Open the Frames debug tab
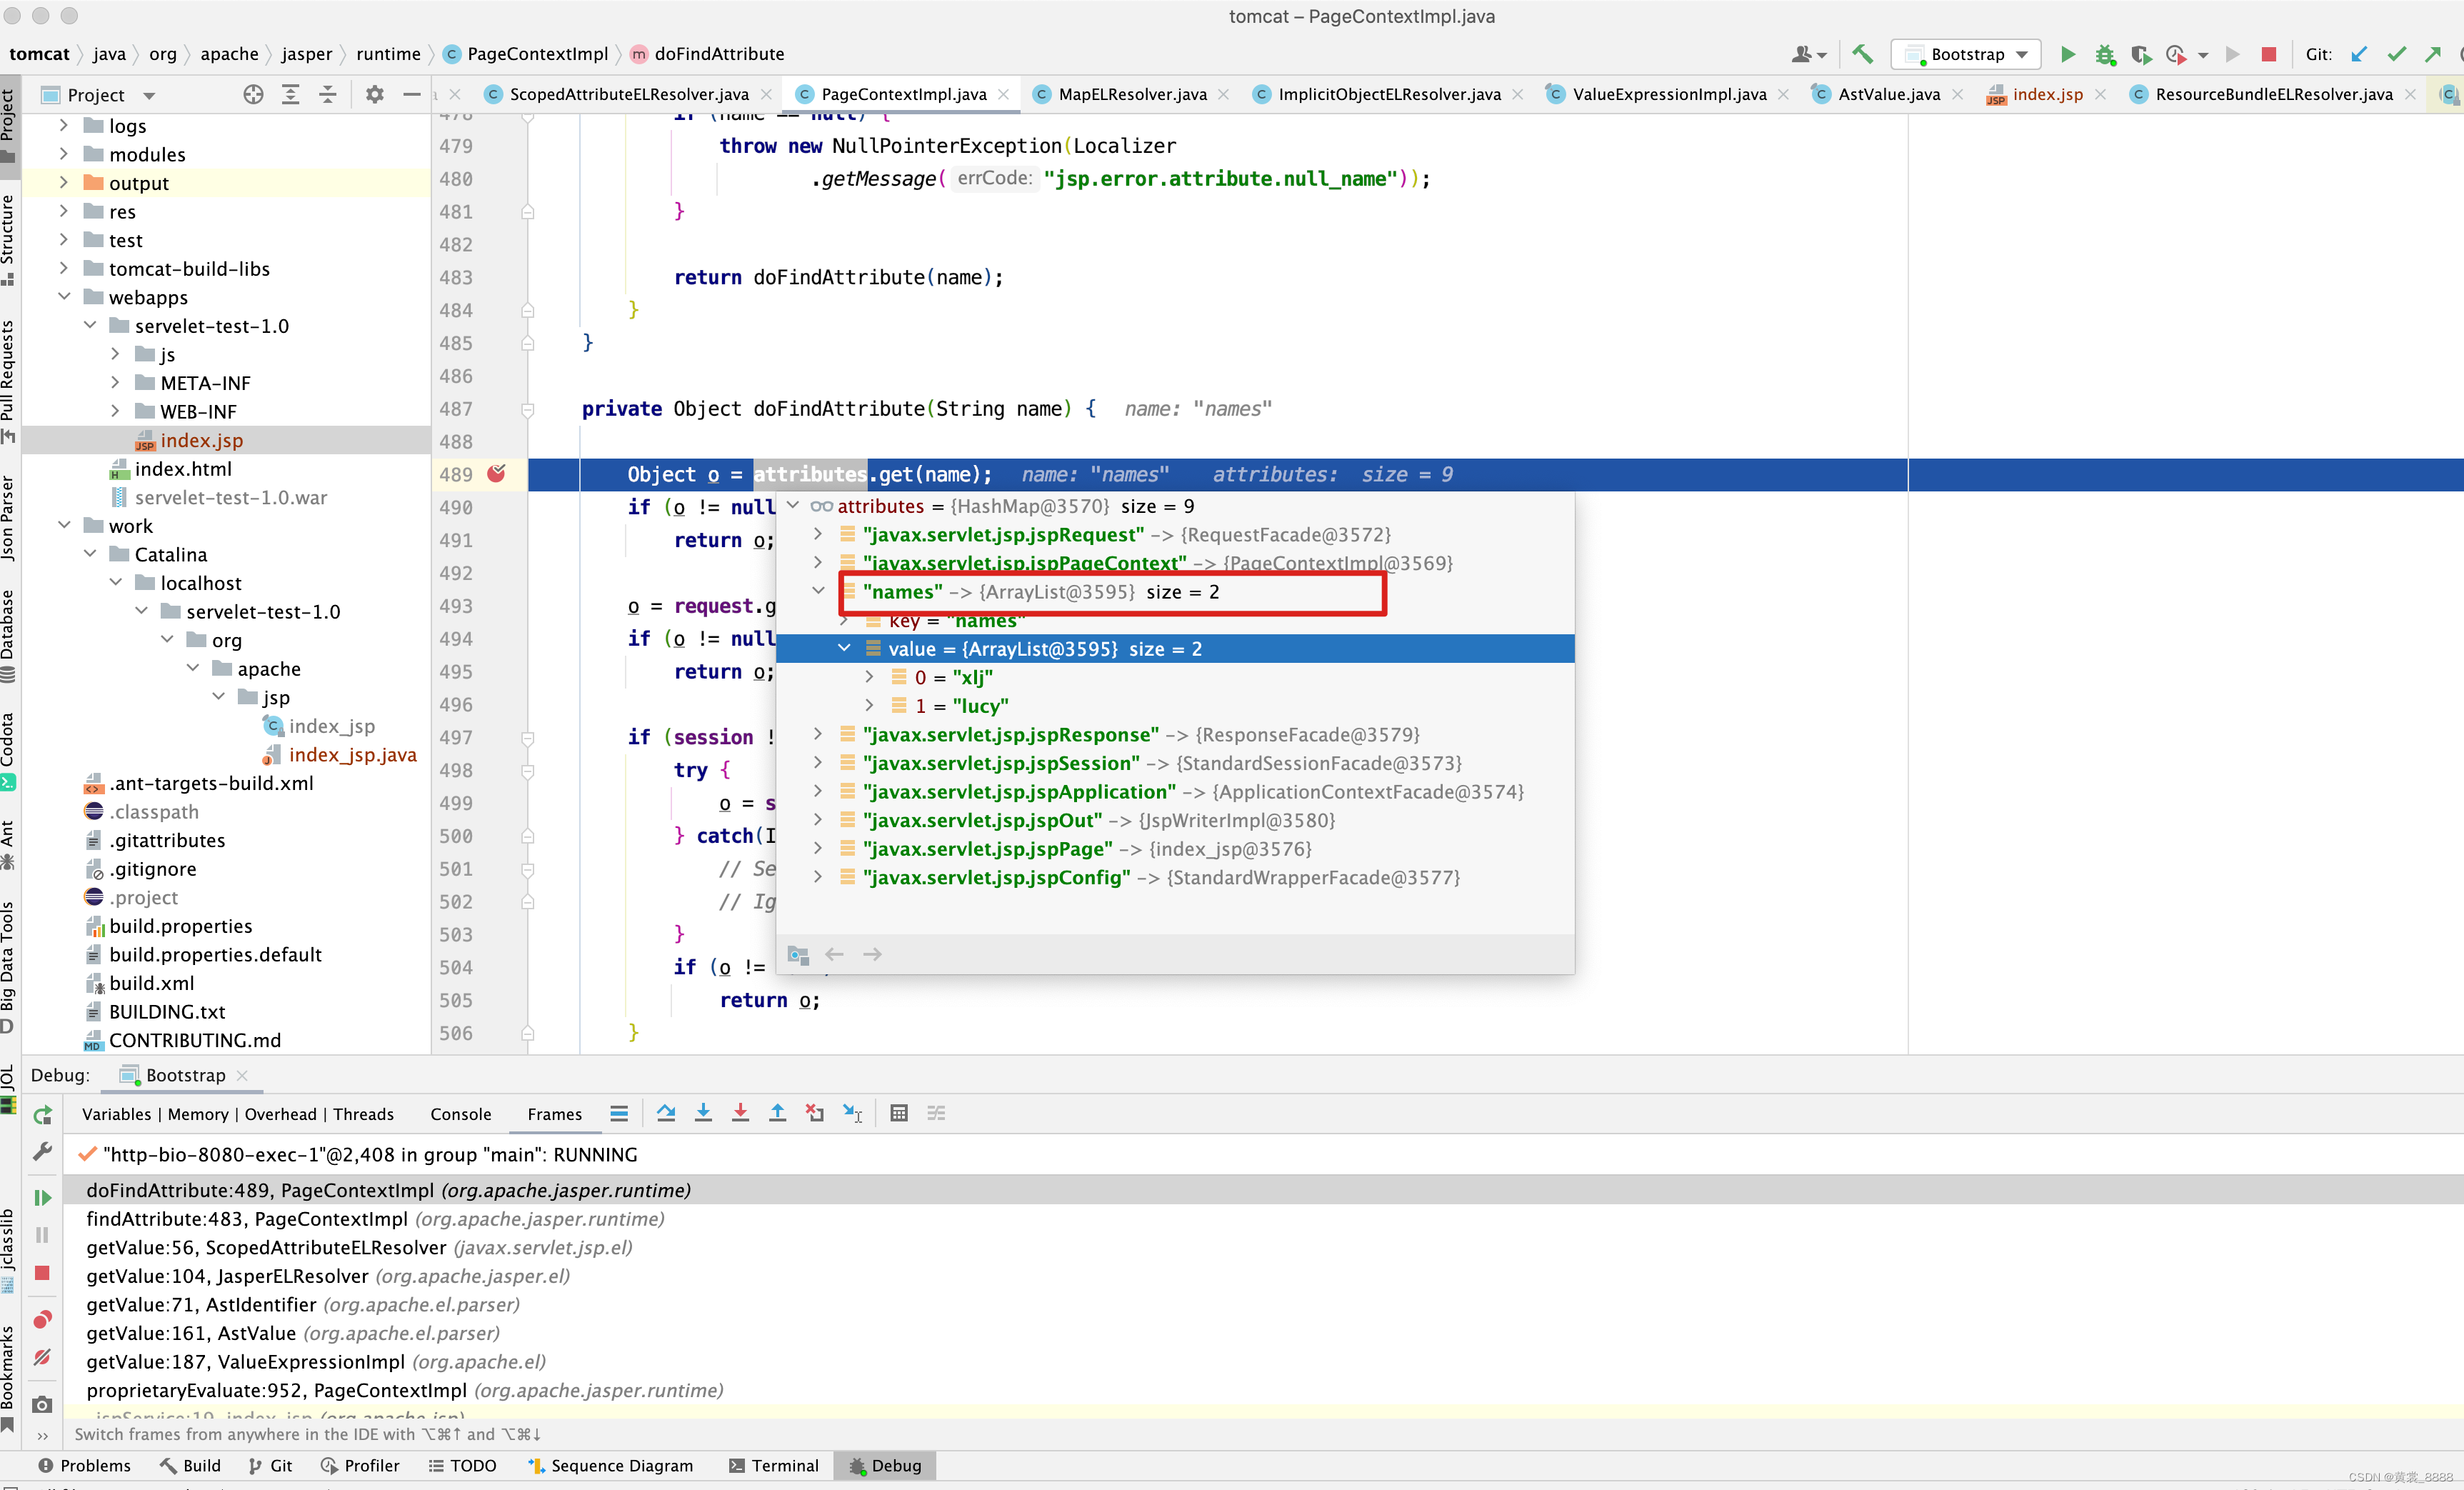Viewport: 2464px width, 1490px height. 555,1114
